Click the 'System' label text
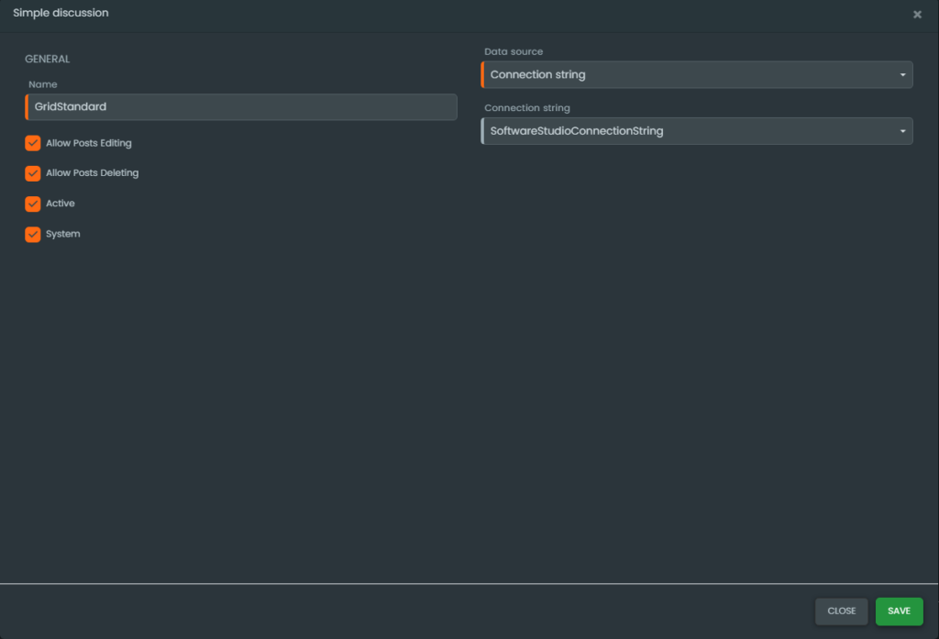The width and height of the screenshot is (939, 639). tap(63, 235)
